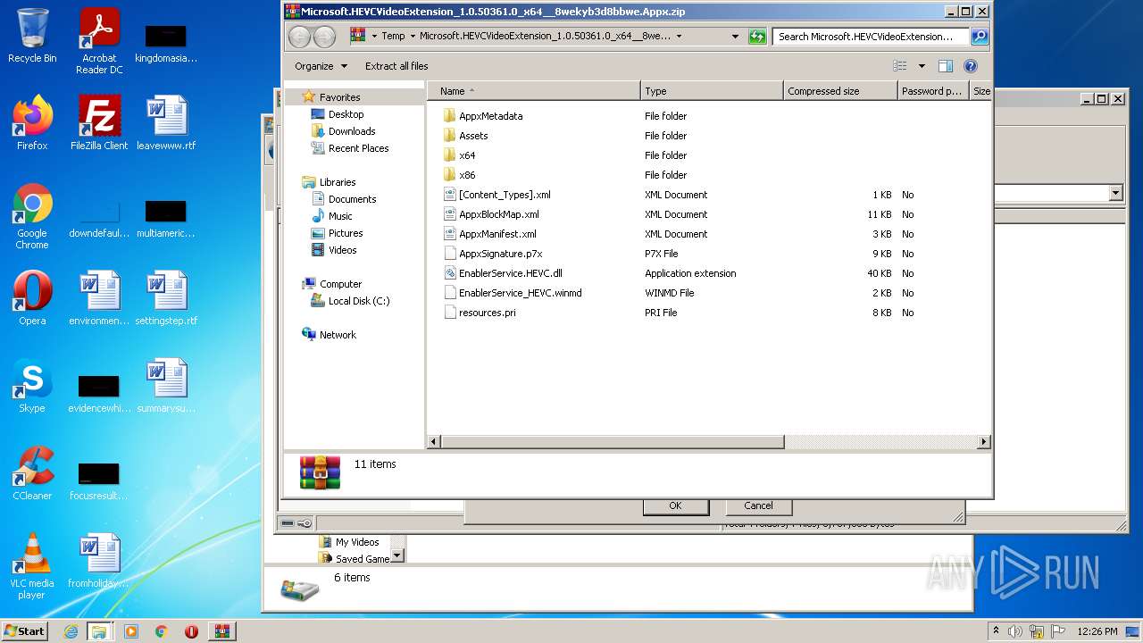Select Network in navigation pane
Screen dimensions: 1143x643
338,335
